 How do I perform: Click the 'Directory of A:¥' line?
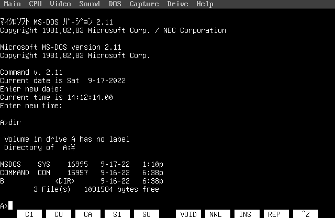click(40, 147)
